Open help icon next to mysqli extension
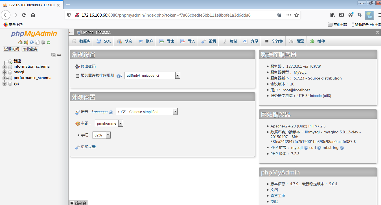 click(x=306, y=148)
